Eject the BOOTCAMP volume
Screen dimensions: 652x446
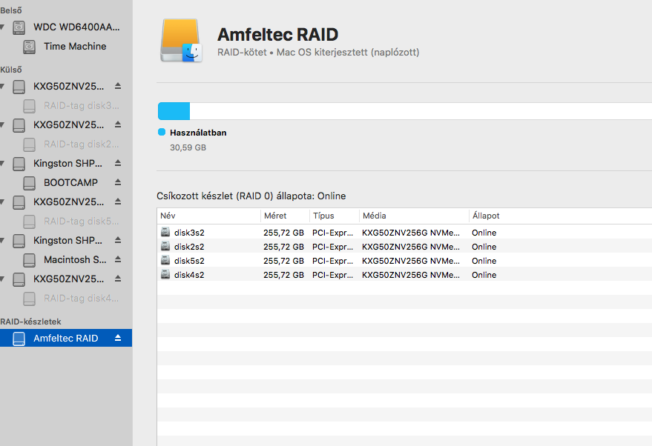[118, 182]
